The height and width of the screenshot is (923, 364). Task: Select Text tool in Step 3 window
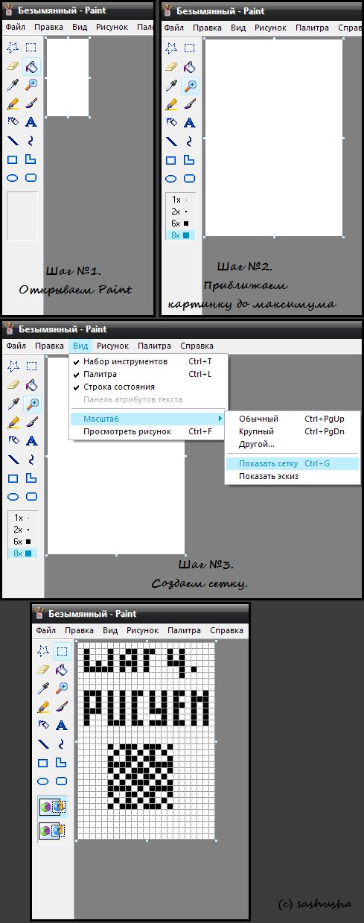point(31,440)
